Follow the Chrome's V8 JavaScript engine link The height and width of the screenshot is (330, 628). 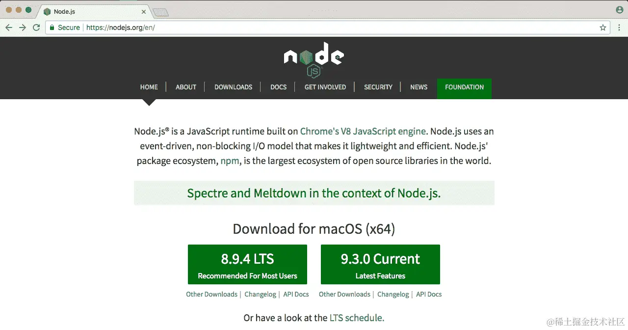pyautogui.click(x=363, y=131)
